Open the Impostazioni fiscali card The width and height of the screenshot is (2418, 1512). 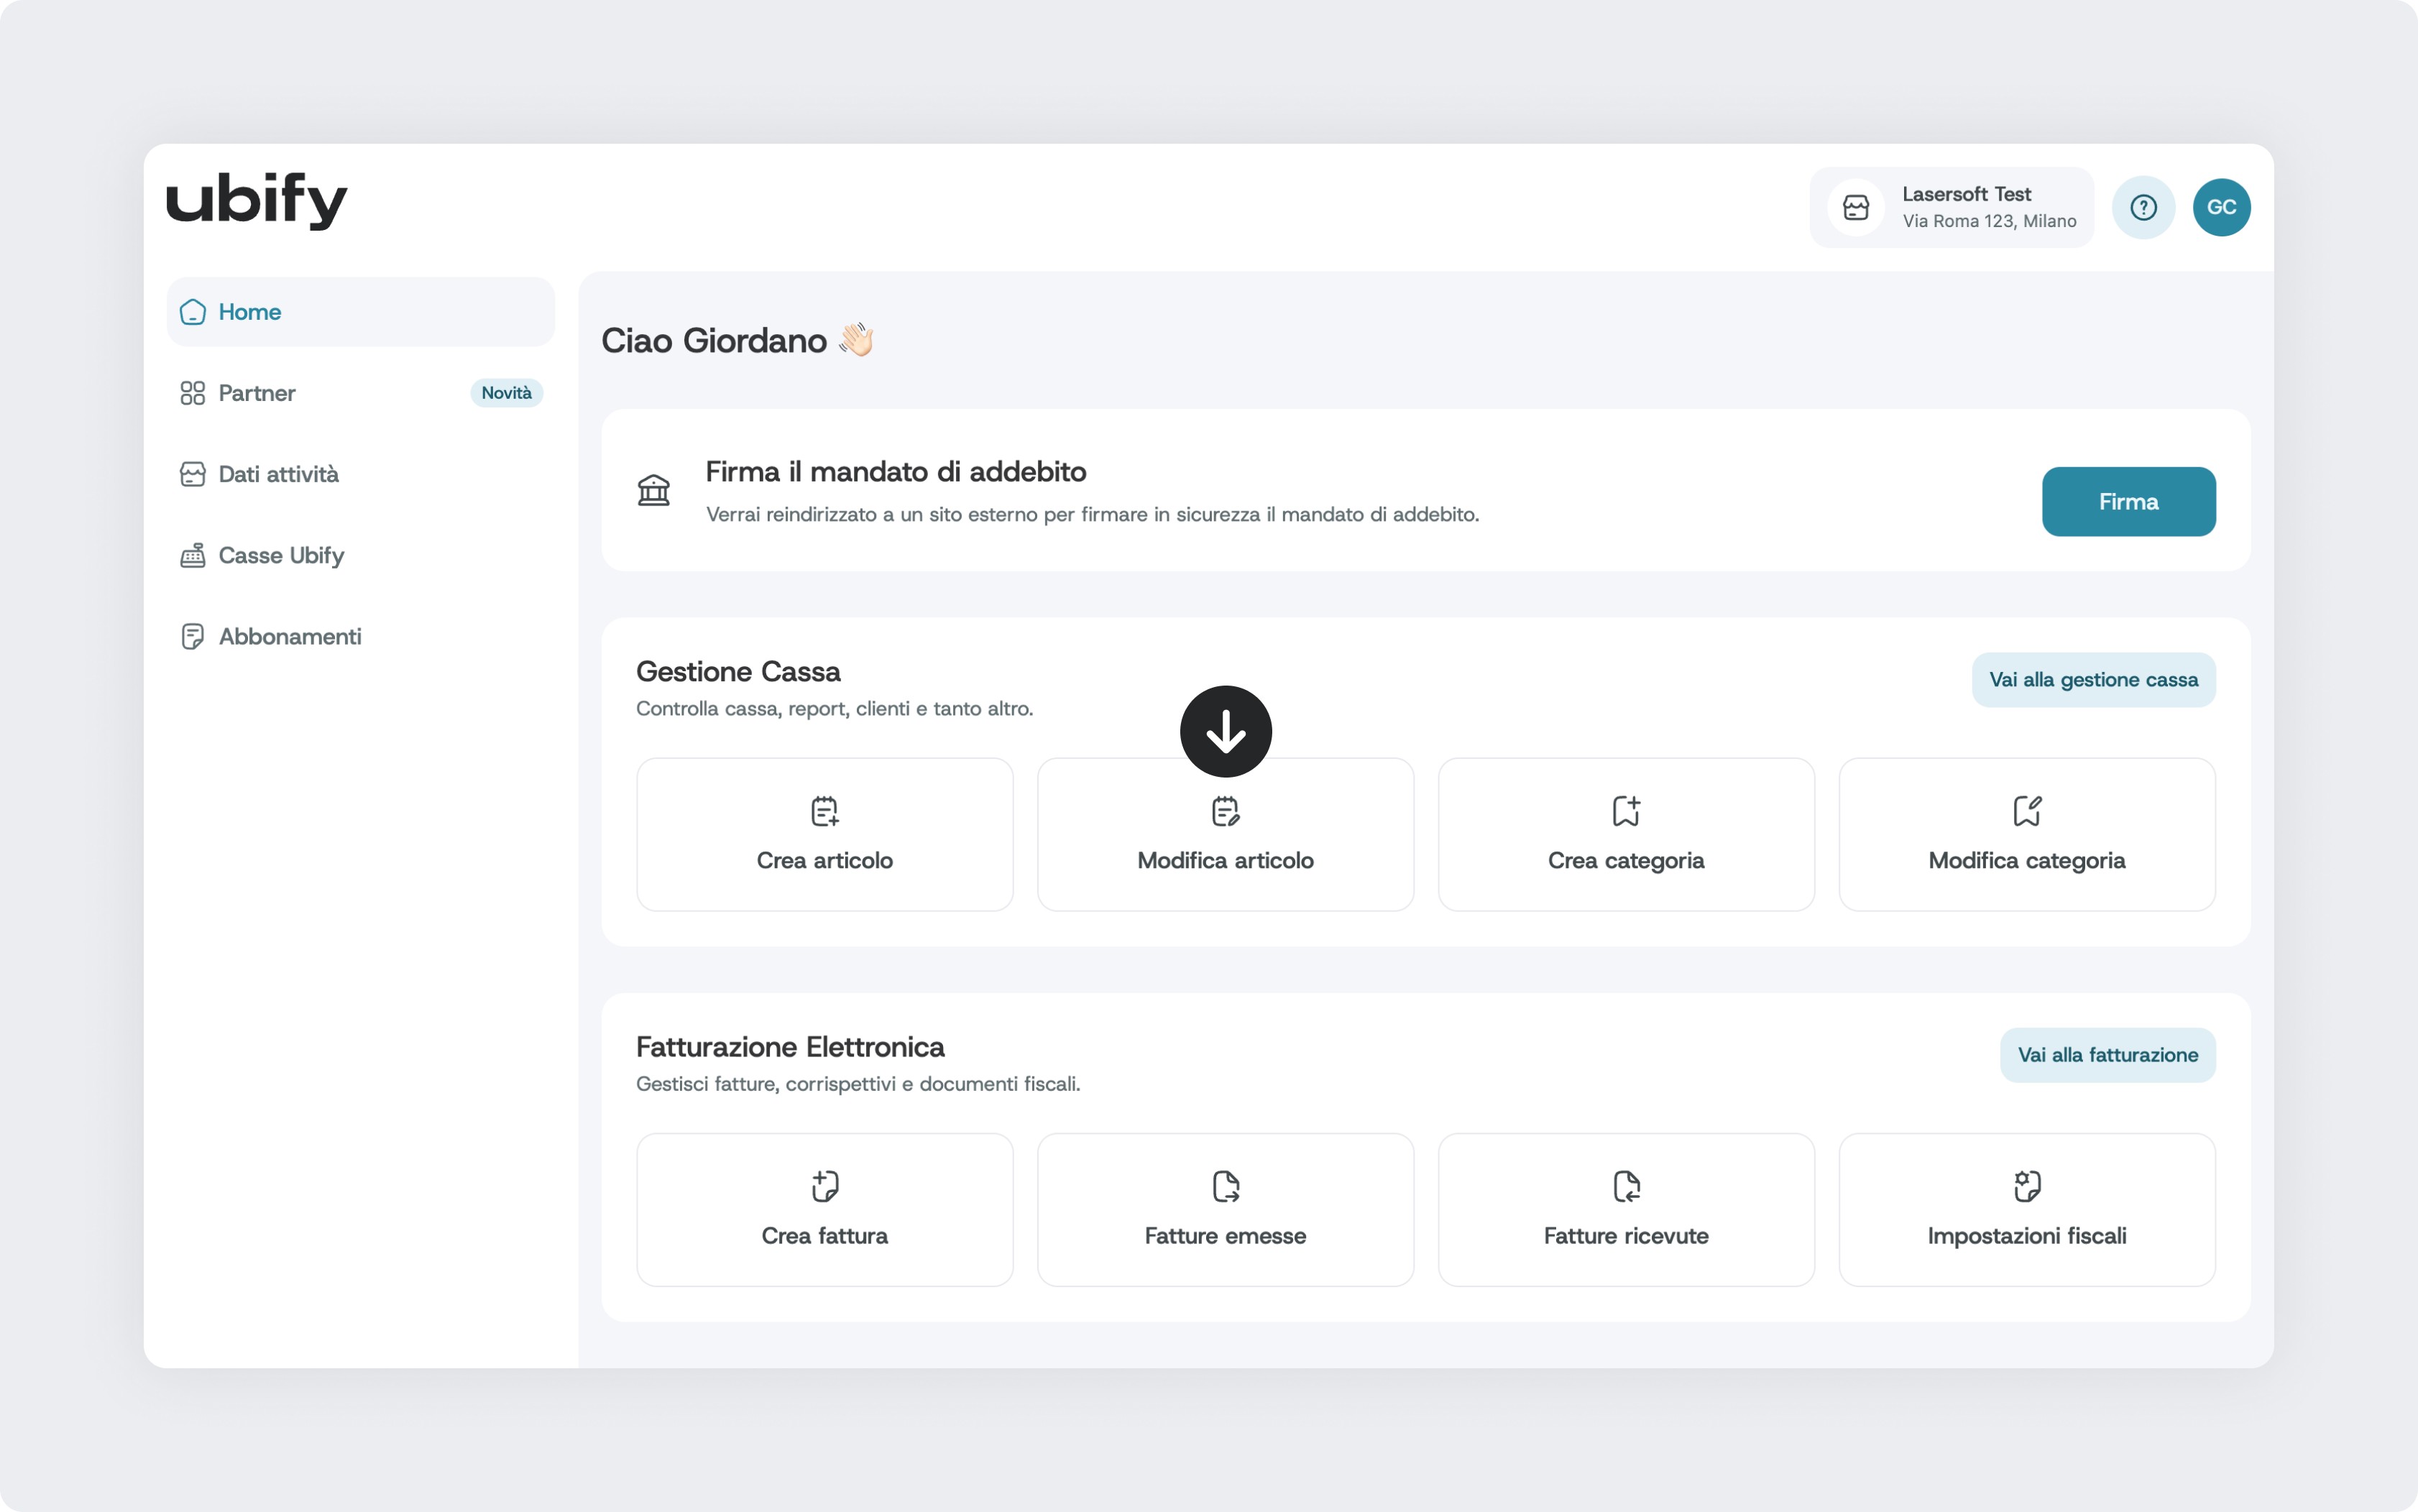[2026, 1209]
